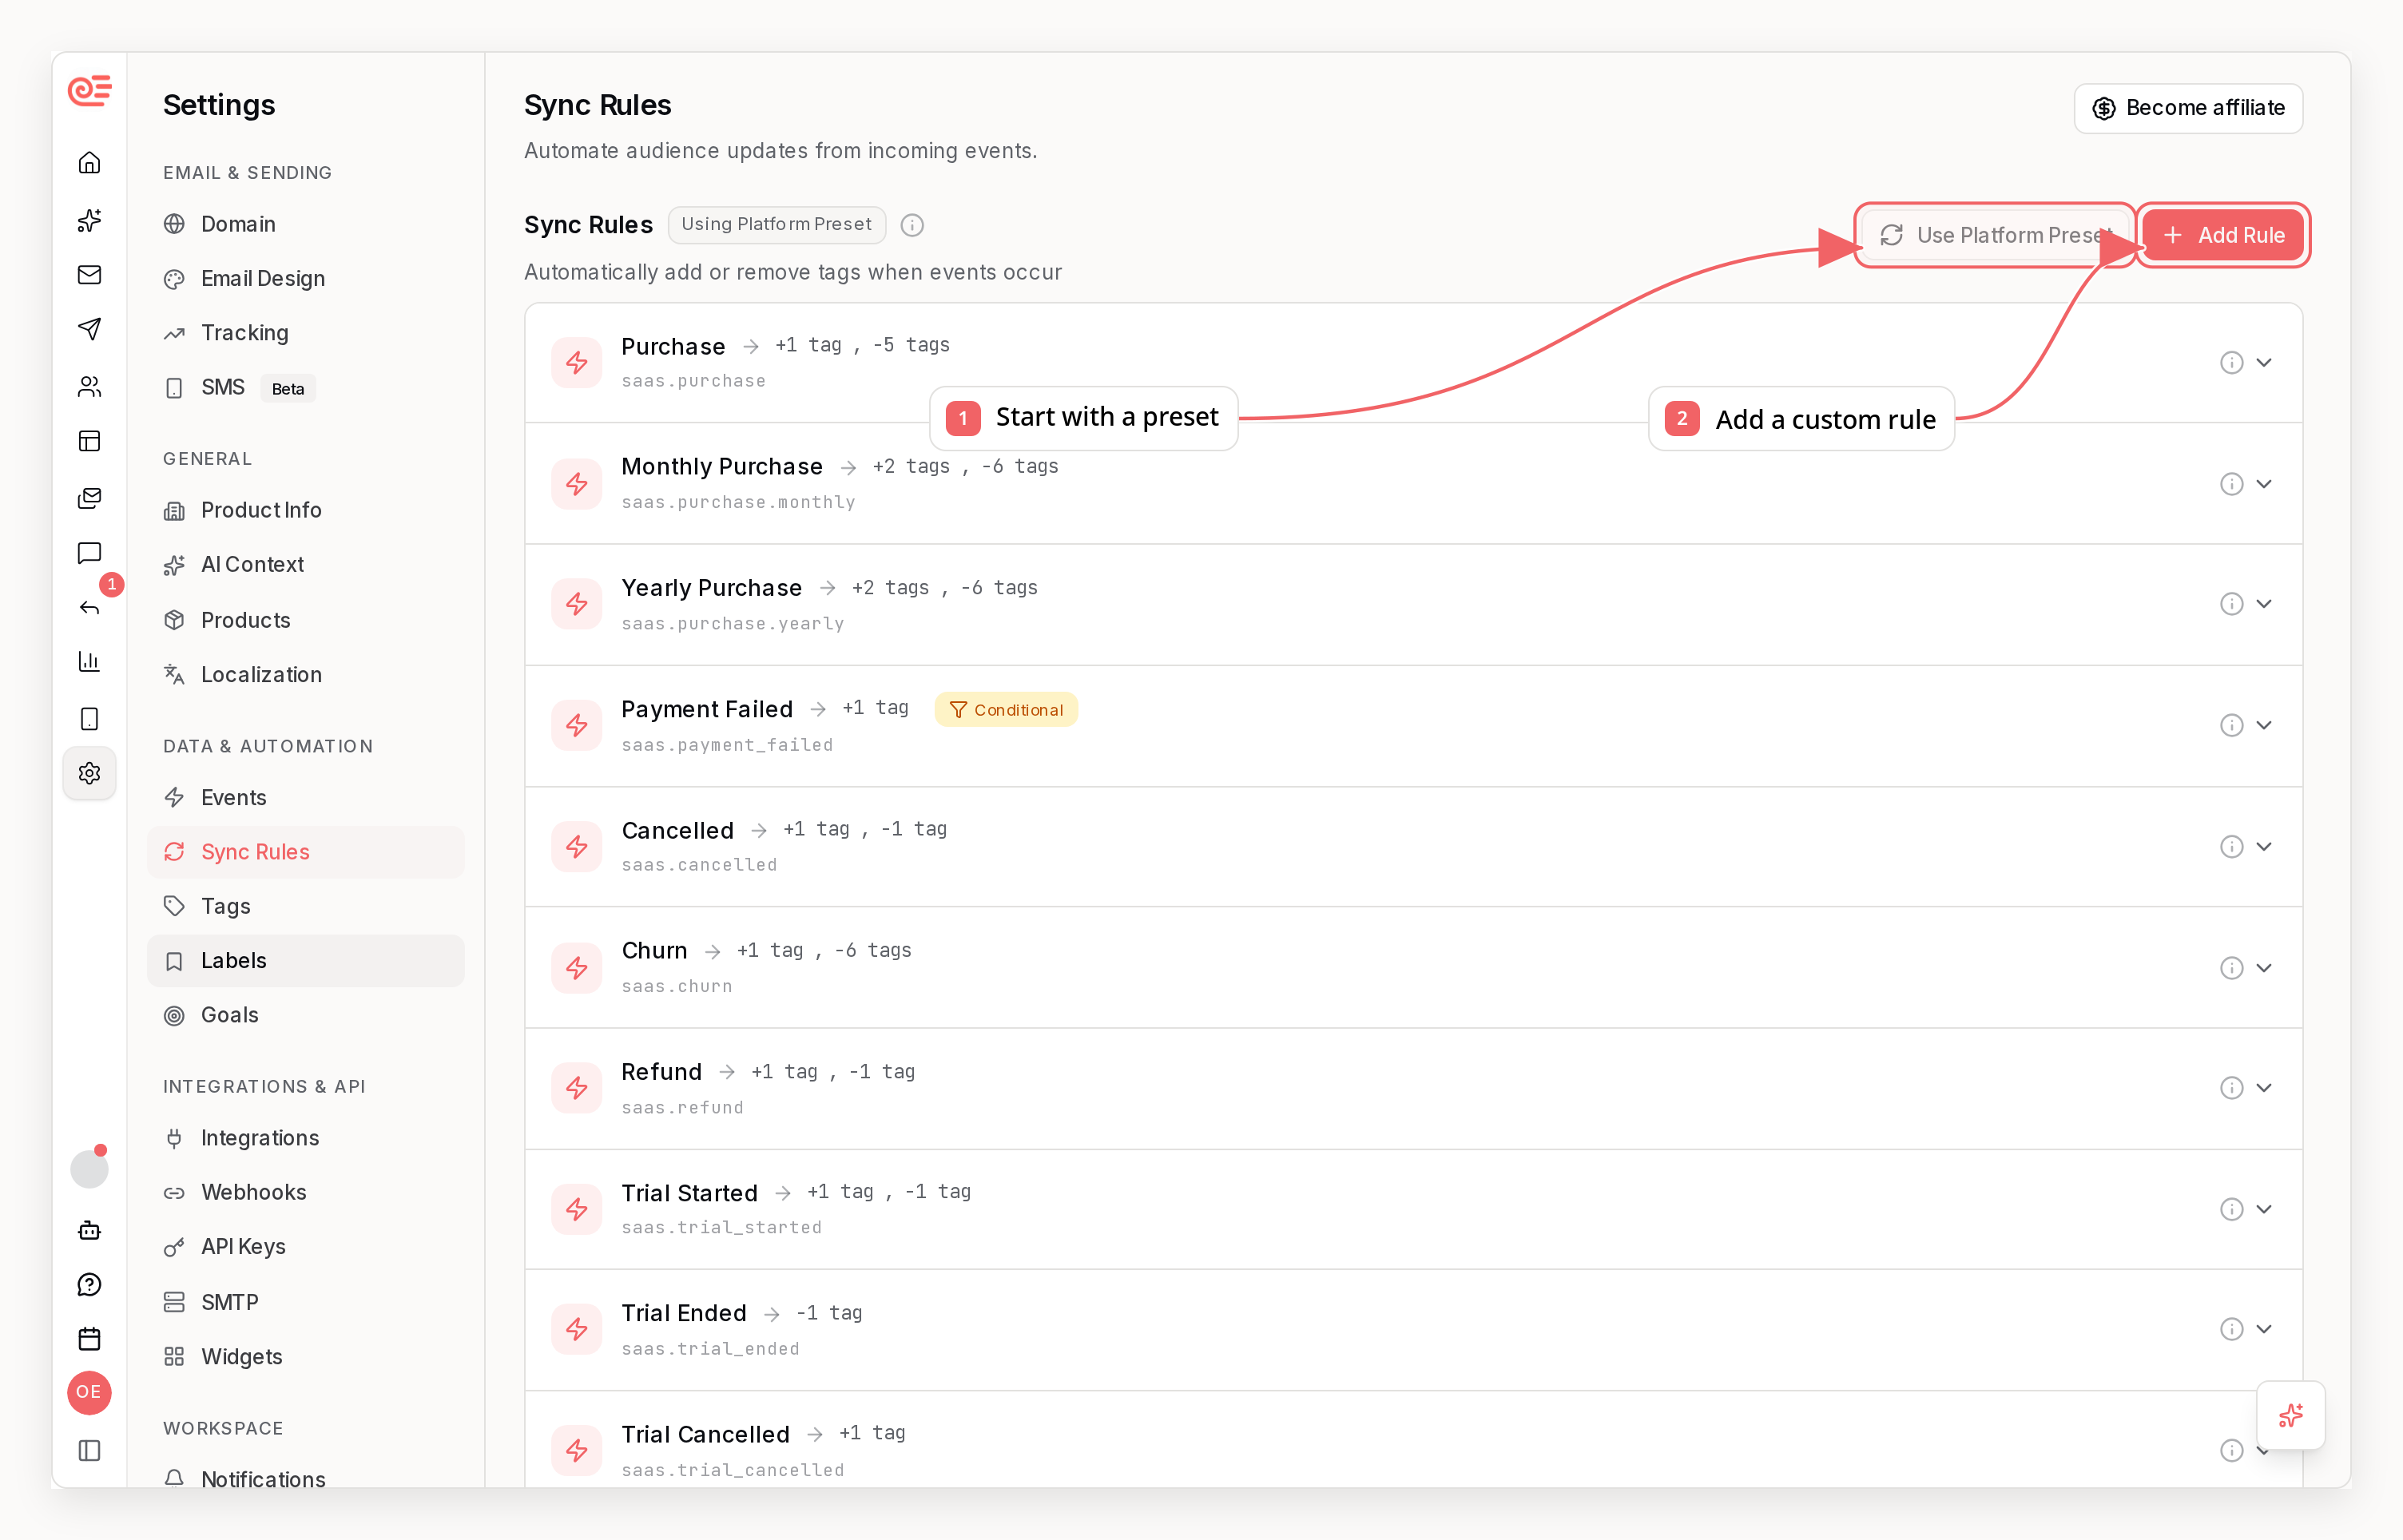The image size is (2403, 1540).
Task: Open AI Context settings
Action: pyautogui.click(x=306, y=565)
